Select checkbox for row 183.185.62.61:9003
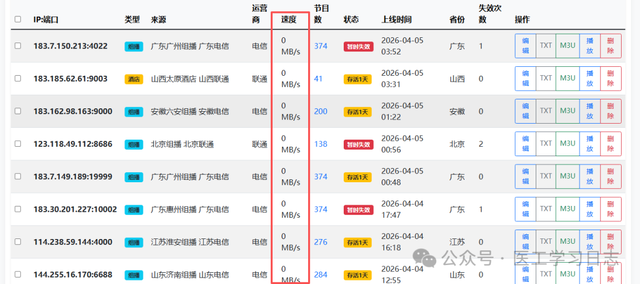640x284 pixels. [18, 79]
